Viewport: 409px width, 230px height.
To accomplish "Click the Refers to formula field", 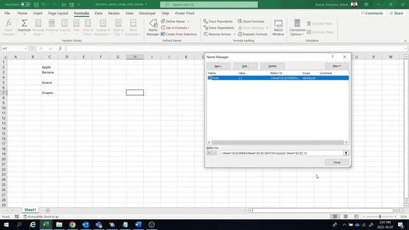I will point(281,153).
